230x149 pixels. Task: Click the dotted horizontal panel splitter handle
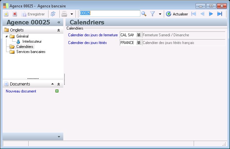pos(33,79)
